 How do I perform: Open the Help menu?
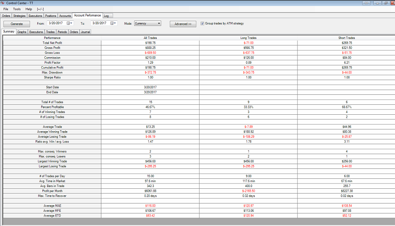click(x=29, y=9)
